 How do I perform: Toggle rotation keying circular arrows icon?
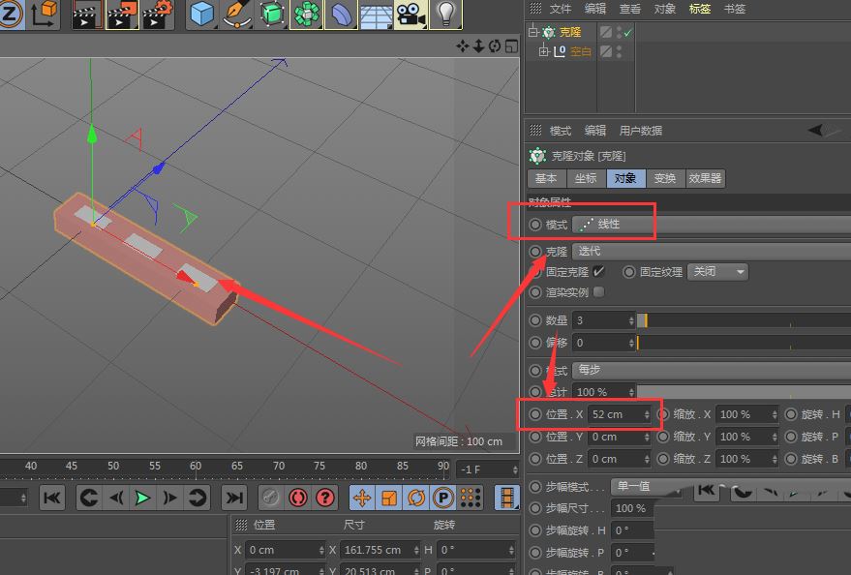416,498
